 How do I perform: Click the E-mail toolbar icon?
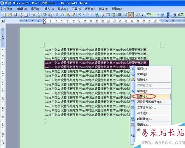click(26, 15)
